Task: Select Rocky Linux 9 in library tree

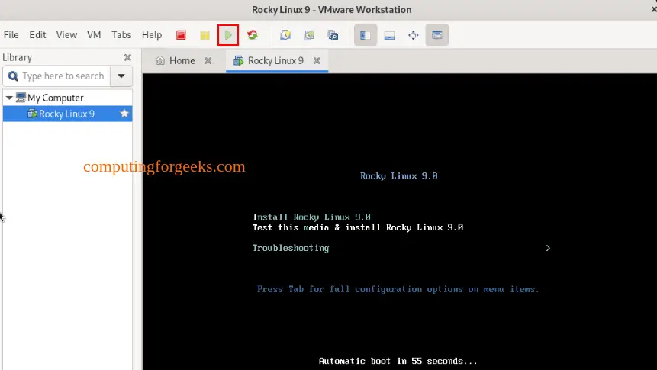Action: pos(66,114)
